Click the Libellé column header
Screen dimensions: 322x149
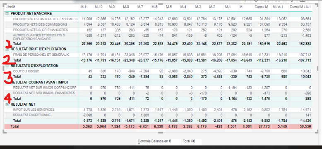[x=10, y=7]
